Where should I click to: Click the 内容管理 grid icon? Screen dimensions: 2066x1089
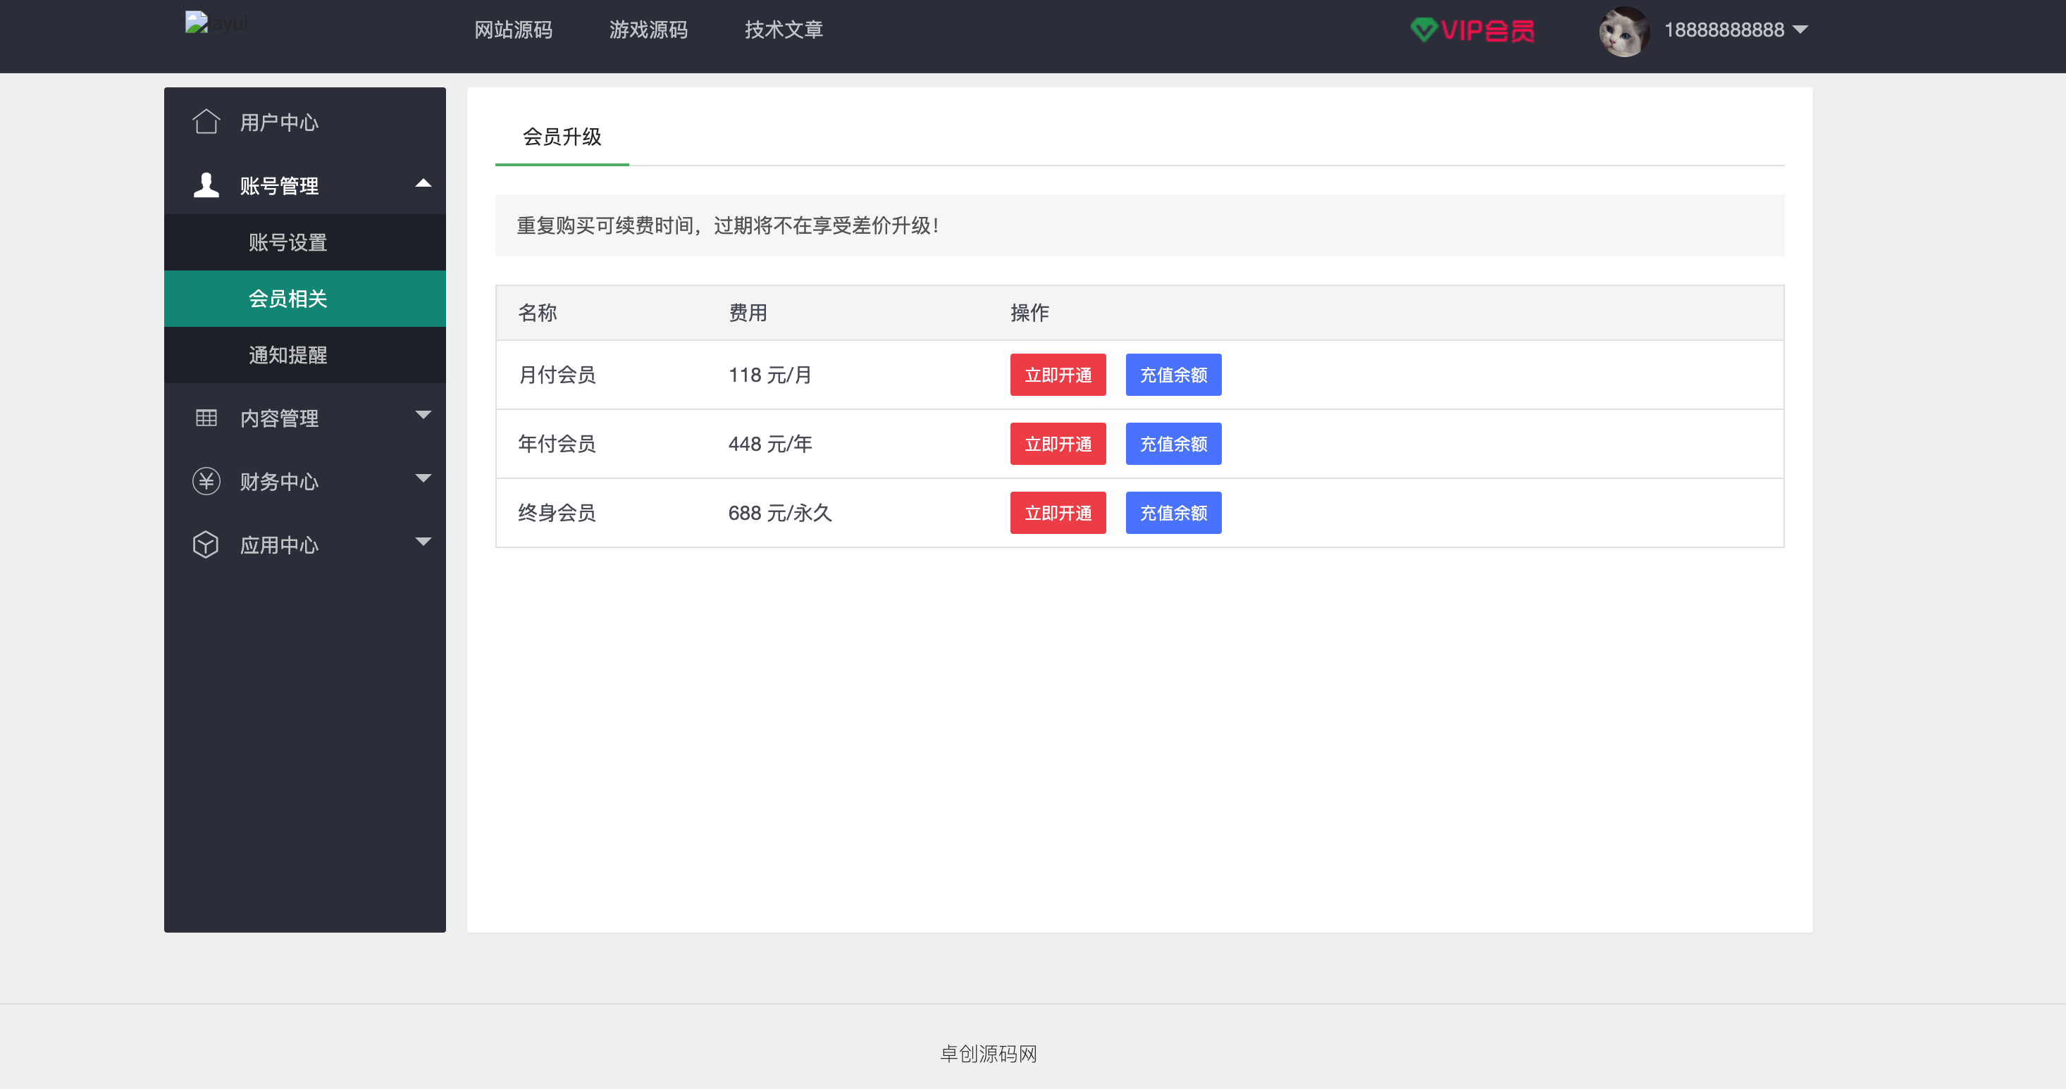click(206, 418)
